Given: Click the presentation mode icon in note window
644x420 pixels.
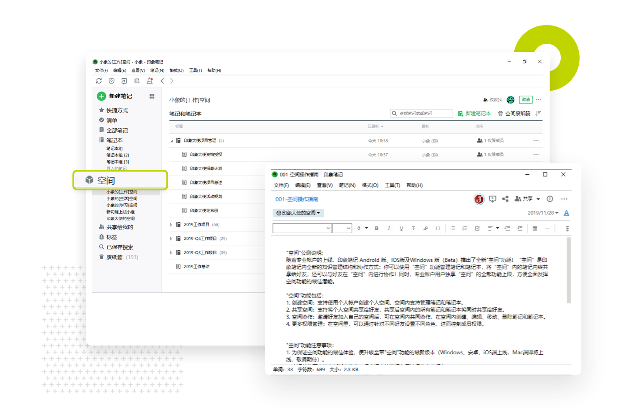Looking at the screenshot, I should click(x=492, y=199).
